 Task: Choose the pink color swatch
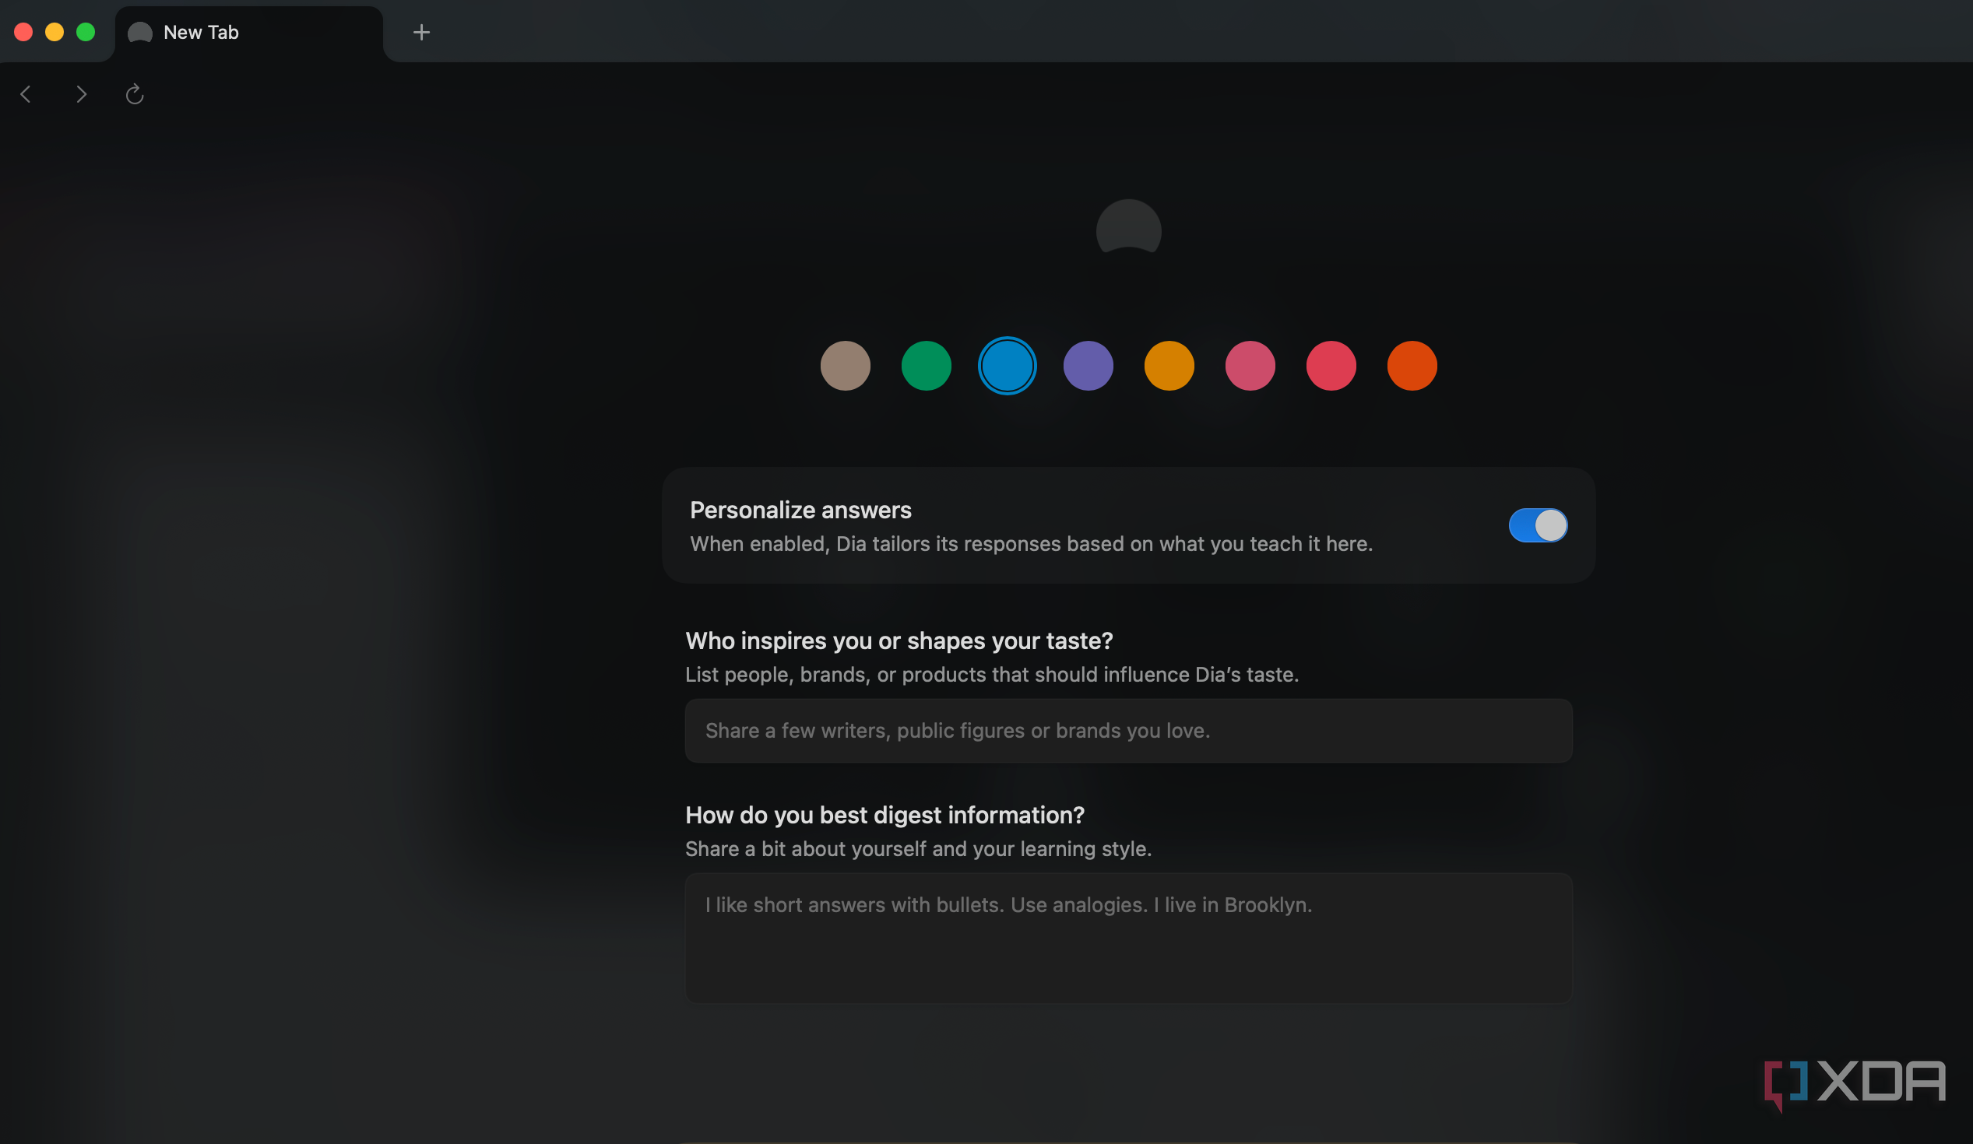pos(1250,366)
